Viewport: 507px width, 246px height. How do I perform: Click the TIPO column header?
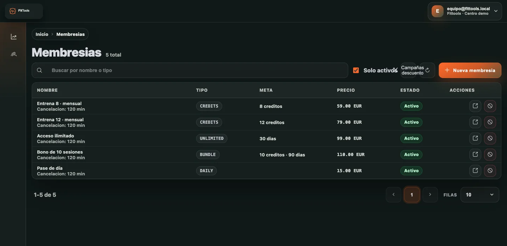[x=202, y=90]
